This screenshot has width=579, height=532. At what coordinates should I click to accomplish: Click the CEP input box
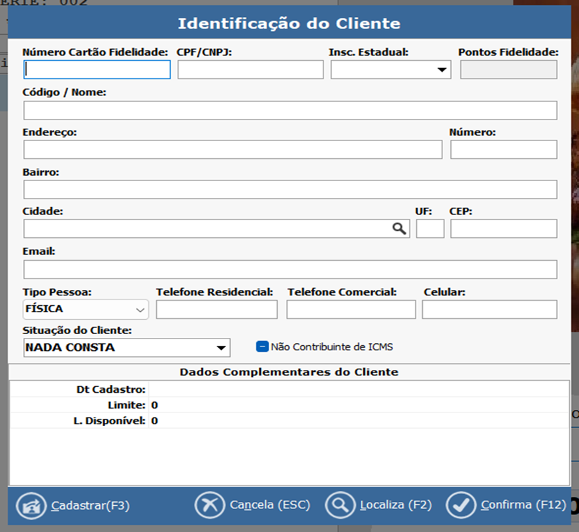click(x=503, y=229)
